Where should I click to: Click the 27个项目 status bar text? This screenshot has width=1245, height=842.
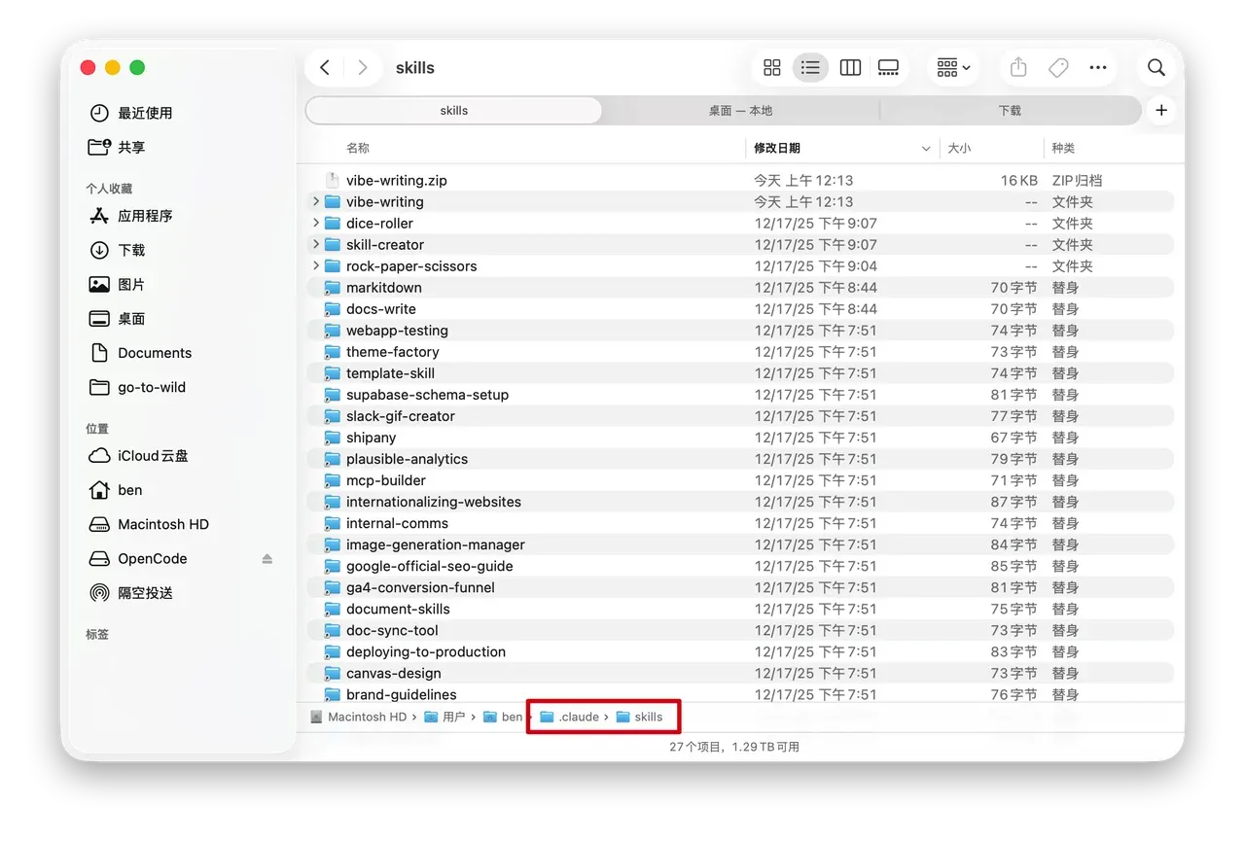734,747
